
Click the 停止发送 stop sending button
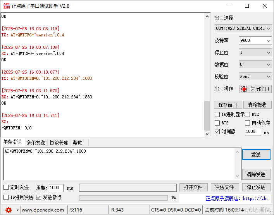pos(256,187)
